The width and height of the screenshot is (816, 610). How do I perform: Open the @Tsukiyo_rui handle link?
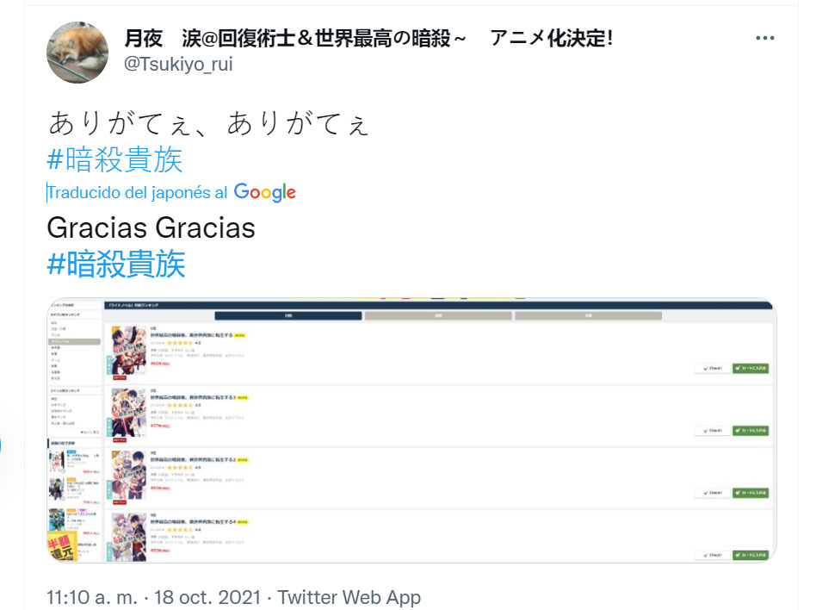(x=178, y=64)
